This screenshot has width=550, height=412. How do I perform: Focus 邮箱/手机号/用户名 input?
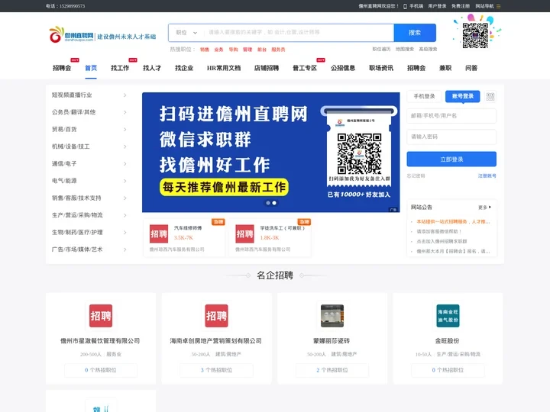pyautogui.click(x=451, y=116)
